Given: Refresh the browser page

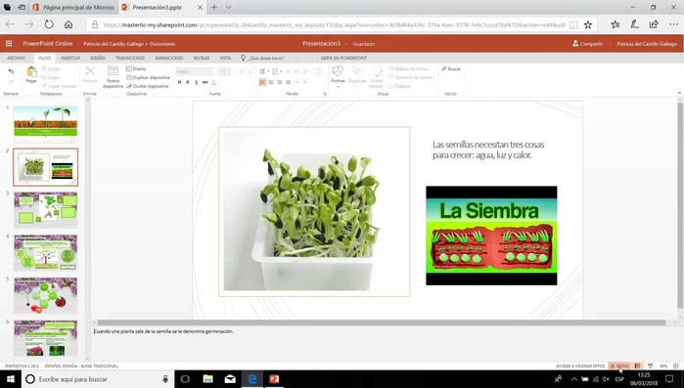Looking at the screenshot, I should [49, 24].
